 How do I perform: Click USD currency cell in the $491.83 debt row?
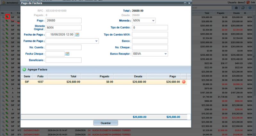coord(250,63)
